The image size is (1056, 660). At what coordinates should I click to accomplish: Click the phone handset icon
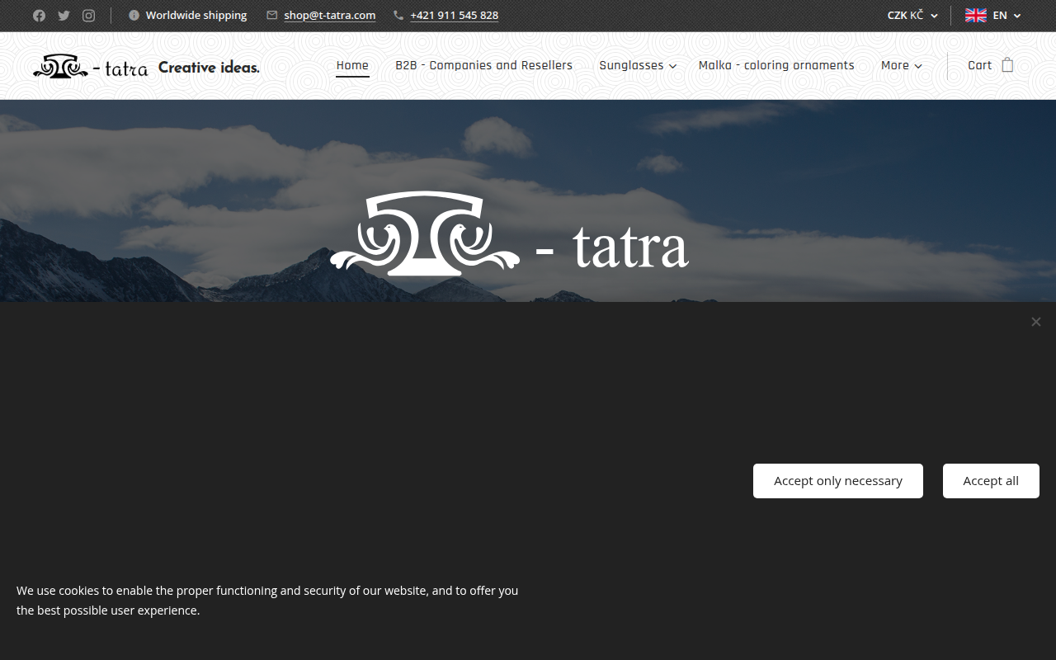[398, 15]
